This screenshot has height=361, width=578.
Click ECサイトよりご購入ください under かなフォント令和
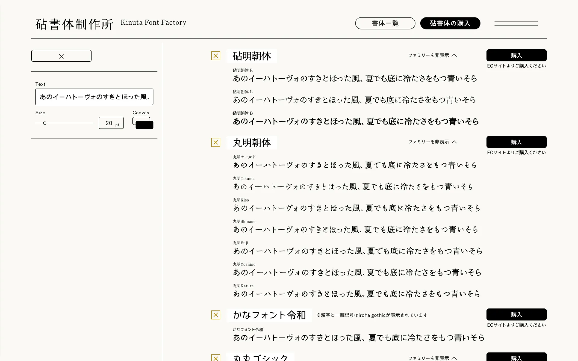[x=516, y=325]
